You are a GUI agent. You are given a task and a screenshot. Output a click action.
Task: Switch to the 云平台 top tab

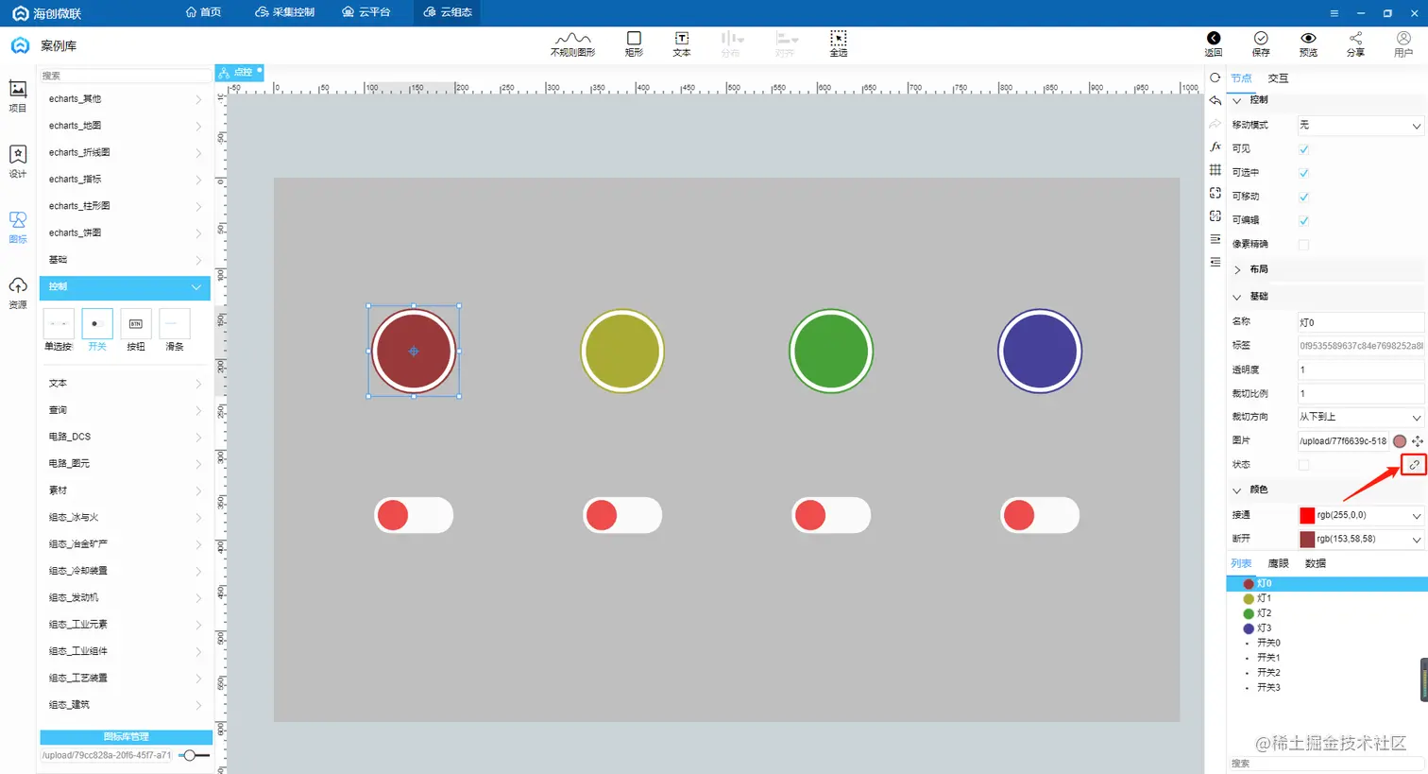click(x=366, y=12)
